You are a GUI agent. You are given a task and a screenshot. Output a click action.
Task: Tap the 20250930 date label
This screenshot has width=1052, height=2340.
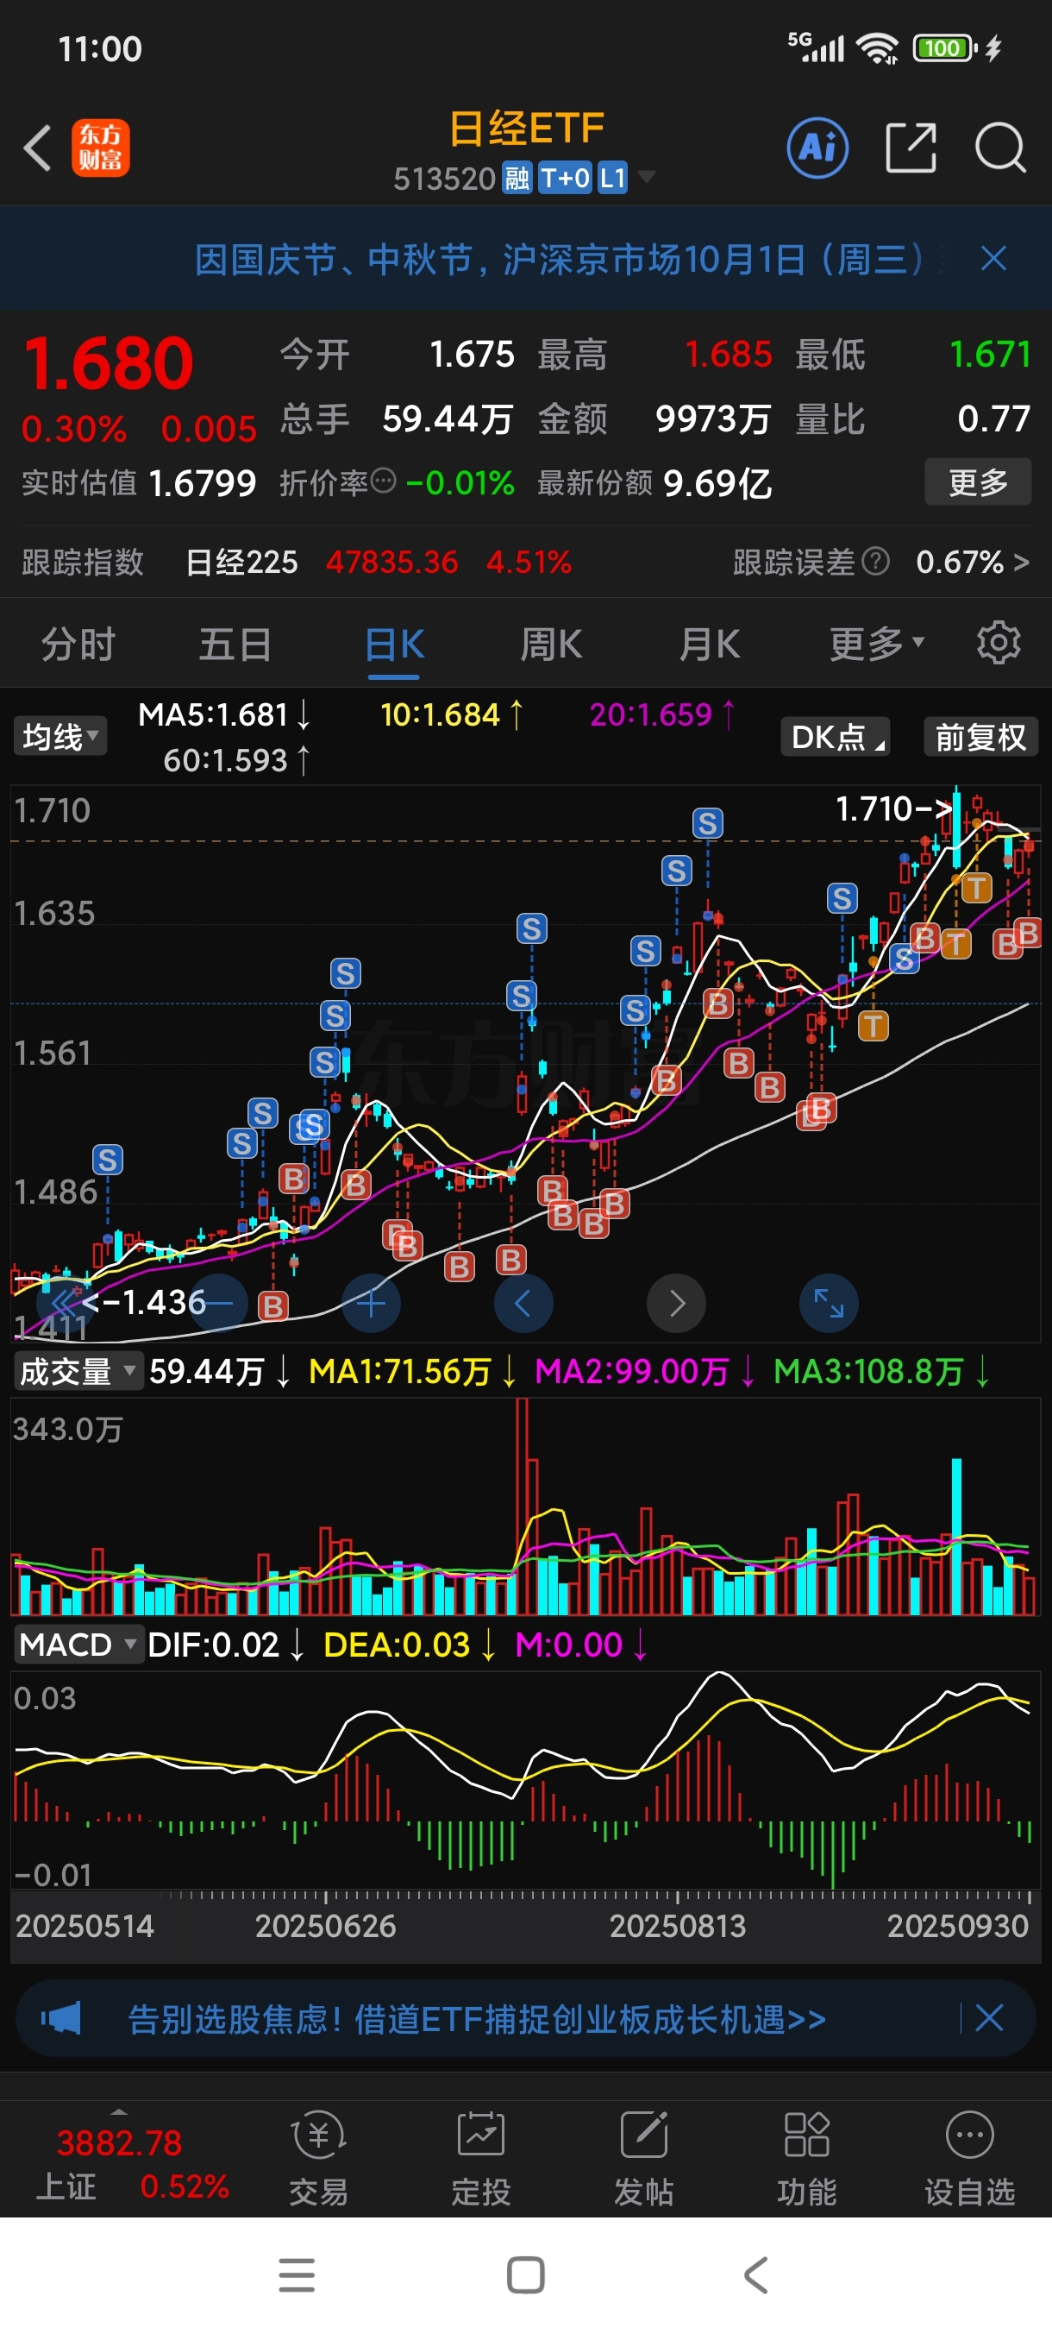(958, 1925)
